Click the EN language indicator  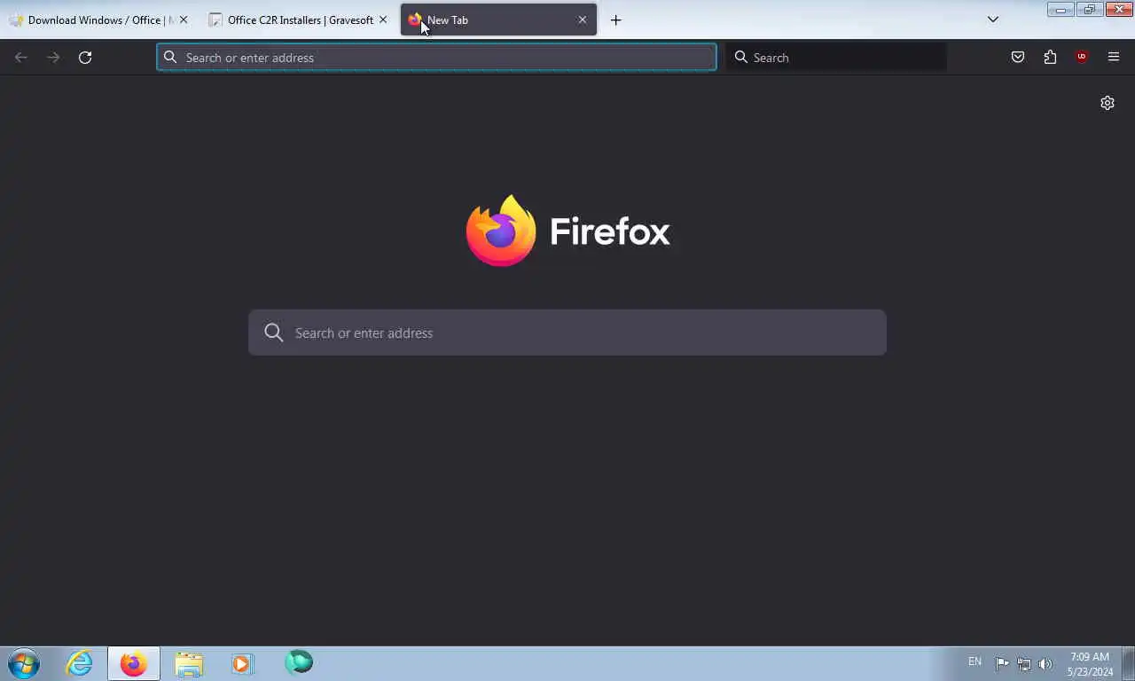click(x=975, y=661)
